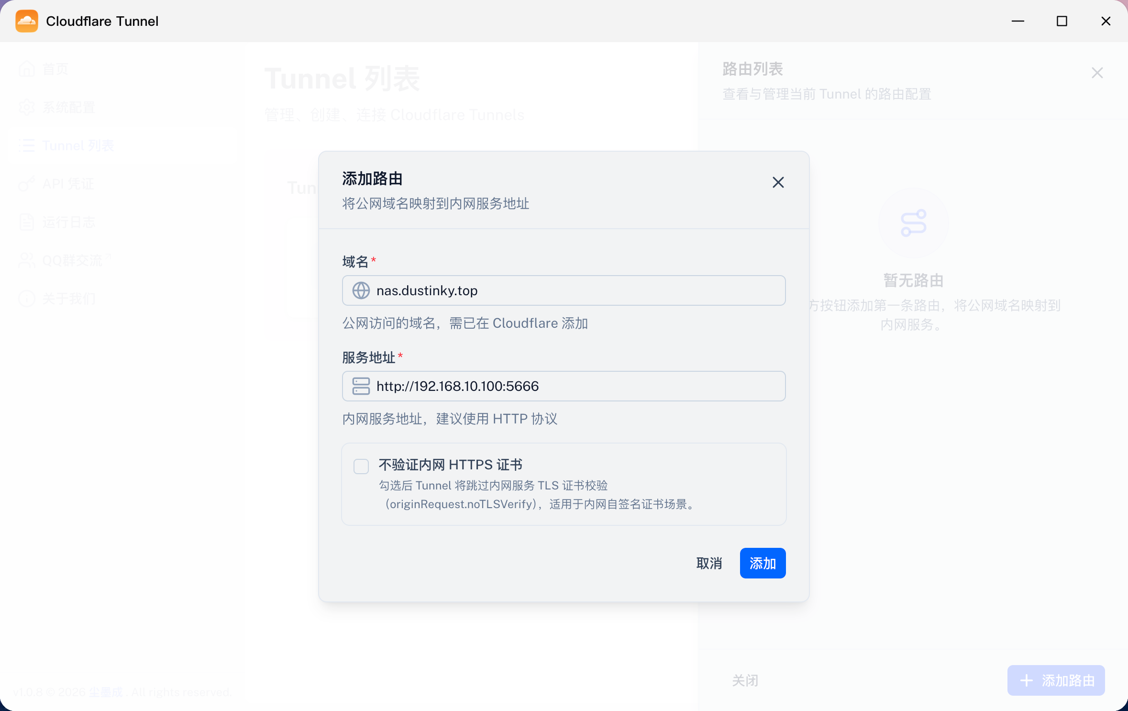Screen dimensions: 1128x711
Task: Click the globe icon in domain field
Action: tap(361, 290)
